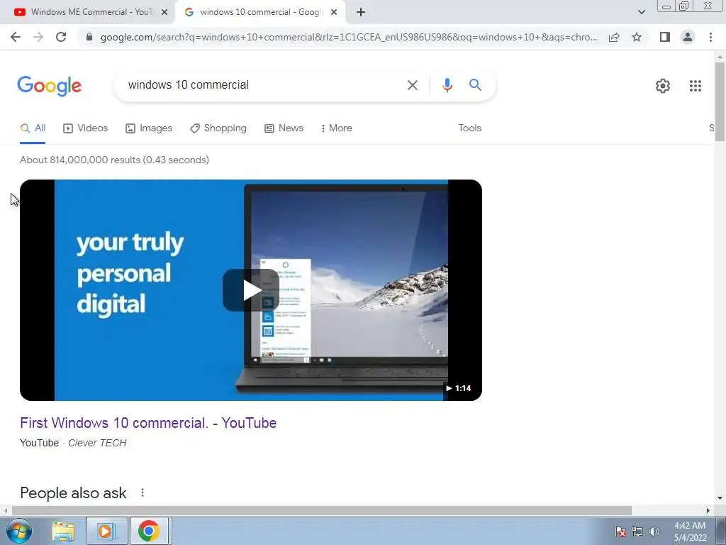Switch to Videos results

(86, 128)
